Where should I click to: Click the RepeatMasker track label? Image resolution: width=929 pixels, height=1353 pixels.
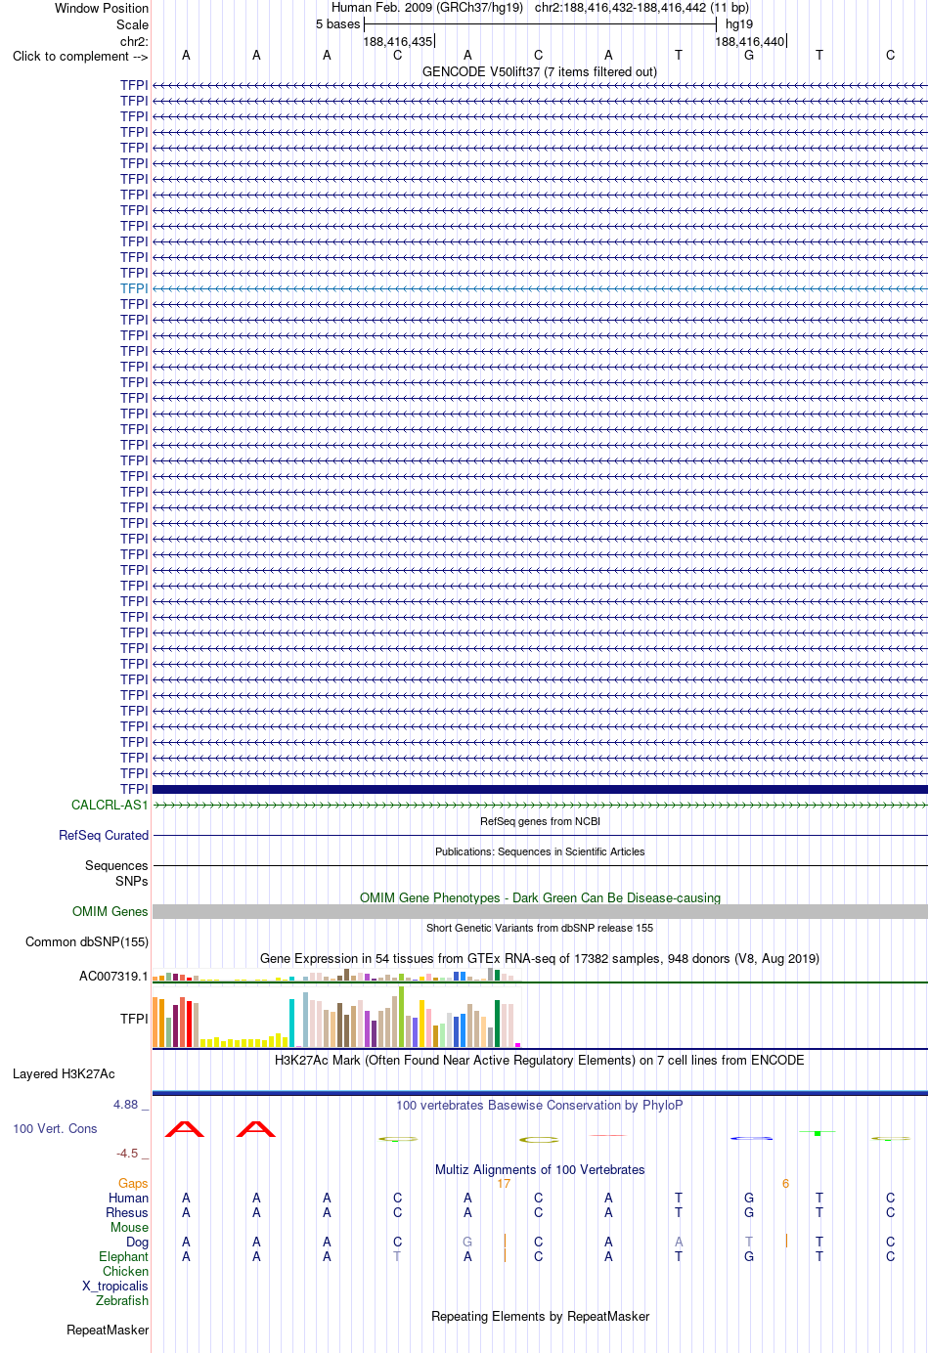point(108,1330)
